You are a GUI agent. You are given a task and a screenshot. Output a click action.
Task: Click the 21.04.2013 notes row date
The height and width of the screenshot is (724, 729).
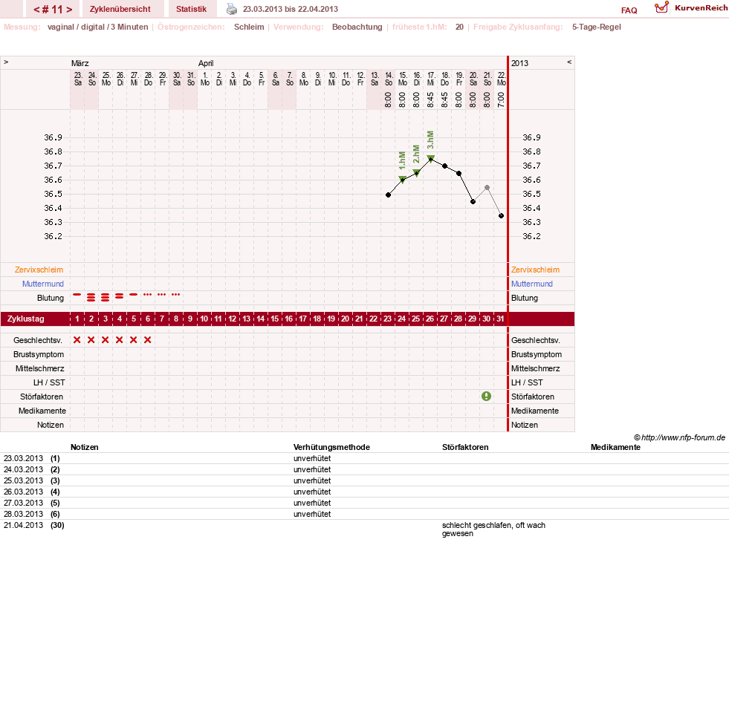pyautogui.click(x=23, y=526)
